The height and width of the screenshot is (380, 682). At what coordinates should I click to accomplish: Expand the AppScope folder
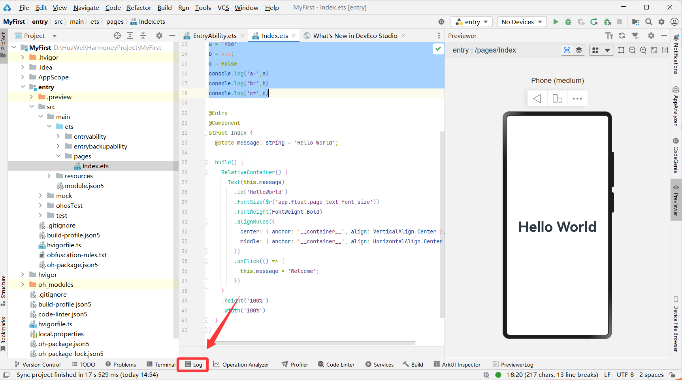[23, 77]
